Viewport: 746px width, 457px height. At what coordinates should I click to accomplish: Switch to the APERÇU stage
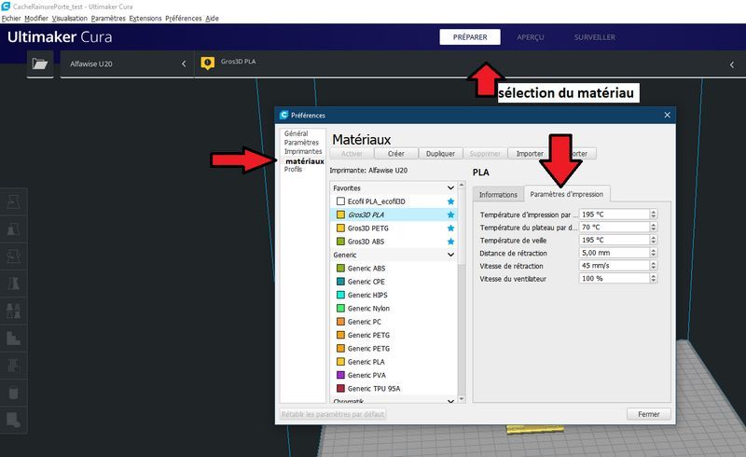pyautogui.click(x=531, y=37)
